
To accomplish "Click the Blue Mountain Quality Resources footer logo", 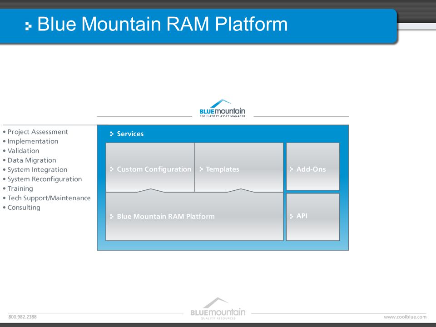I will [x=218, y=309].
